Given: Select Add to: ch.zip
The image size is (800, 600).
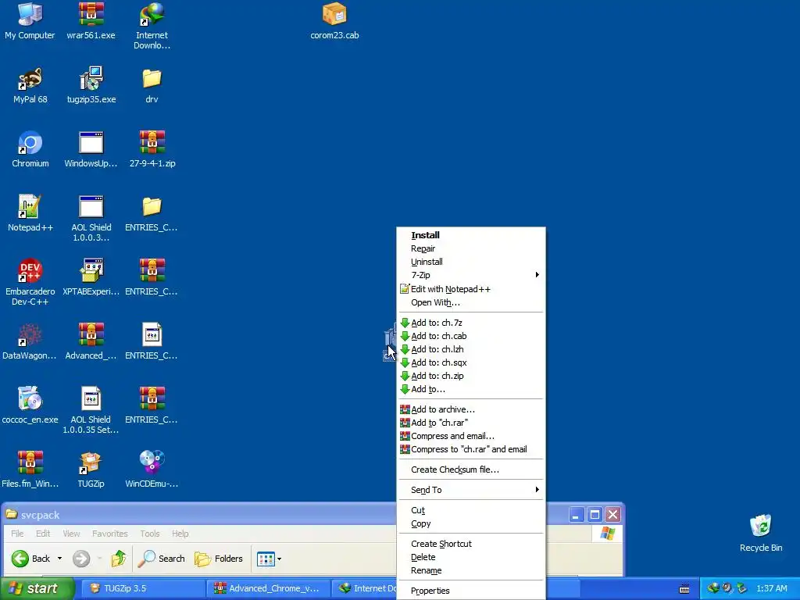Looking at the screenshot, I should point(471,376).
